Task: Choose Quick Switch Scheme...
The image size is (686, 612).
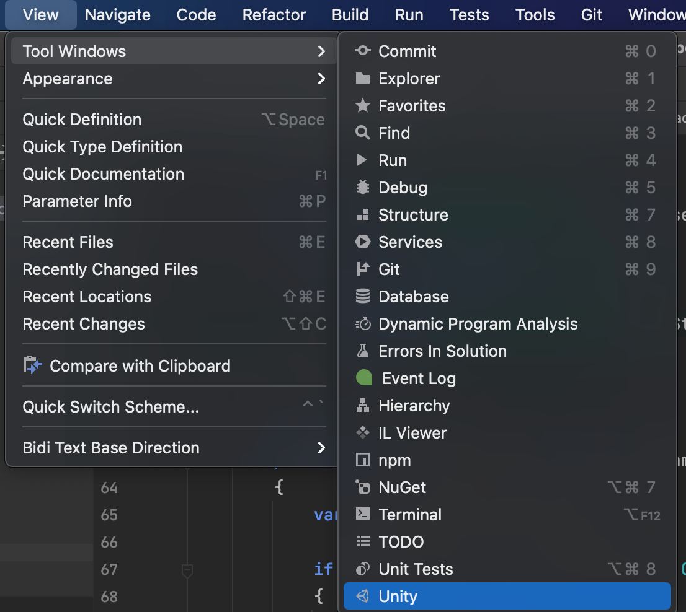Action: pos(174,407)
